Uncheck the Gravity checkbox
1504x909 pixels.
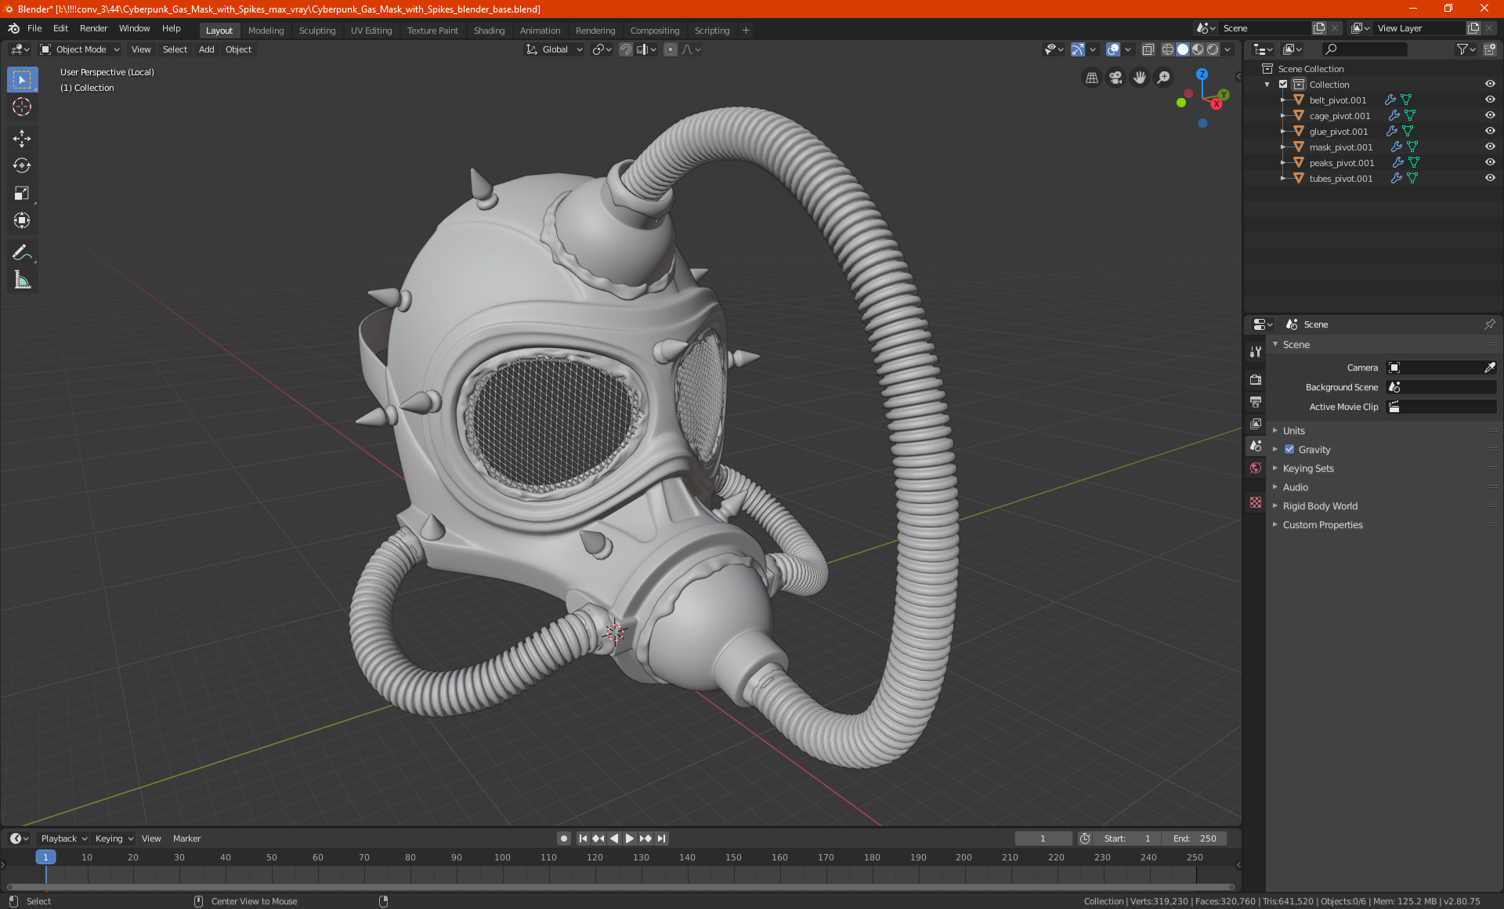tap(1289, 449)
